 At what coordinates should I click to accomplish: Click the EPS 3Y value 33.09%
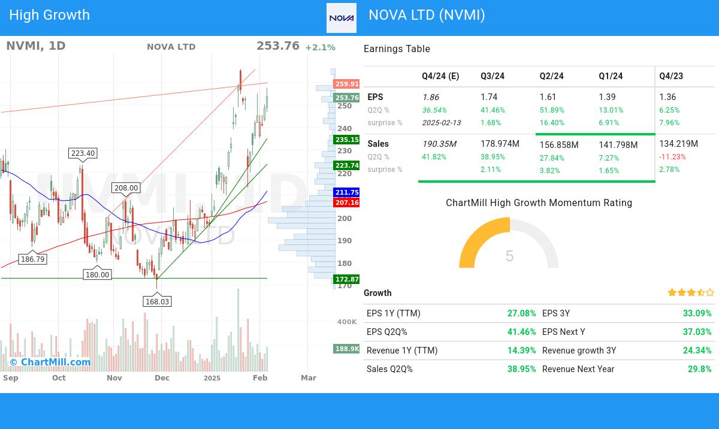point(697,313)
